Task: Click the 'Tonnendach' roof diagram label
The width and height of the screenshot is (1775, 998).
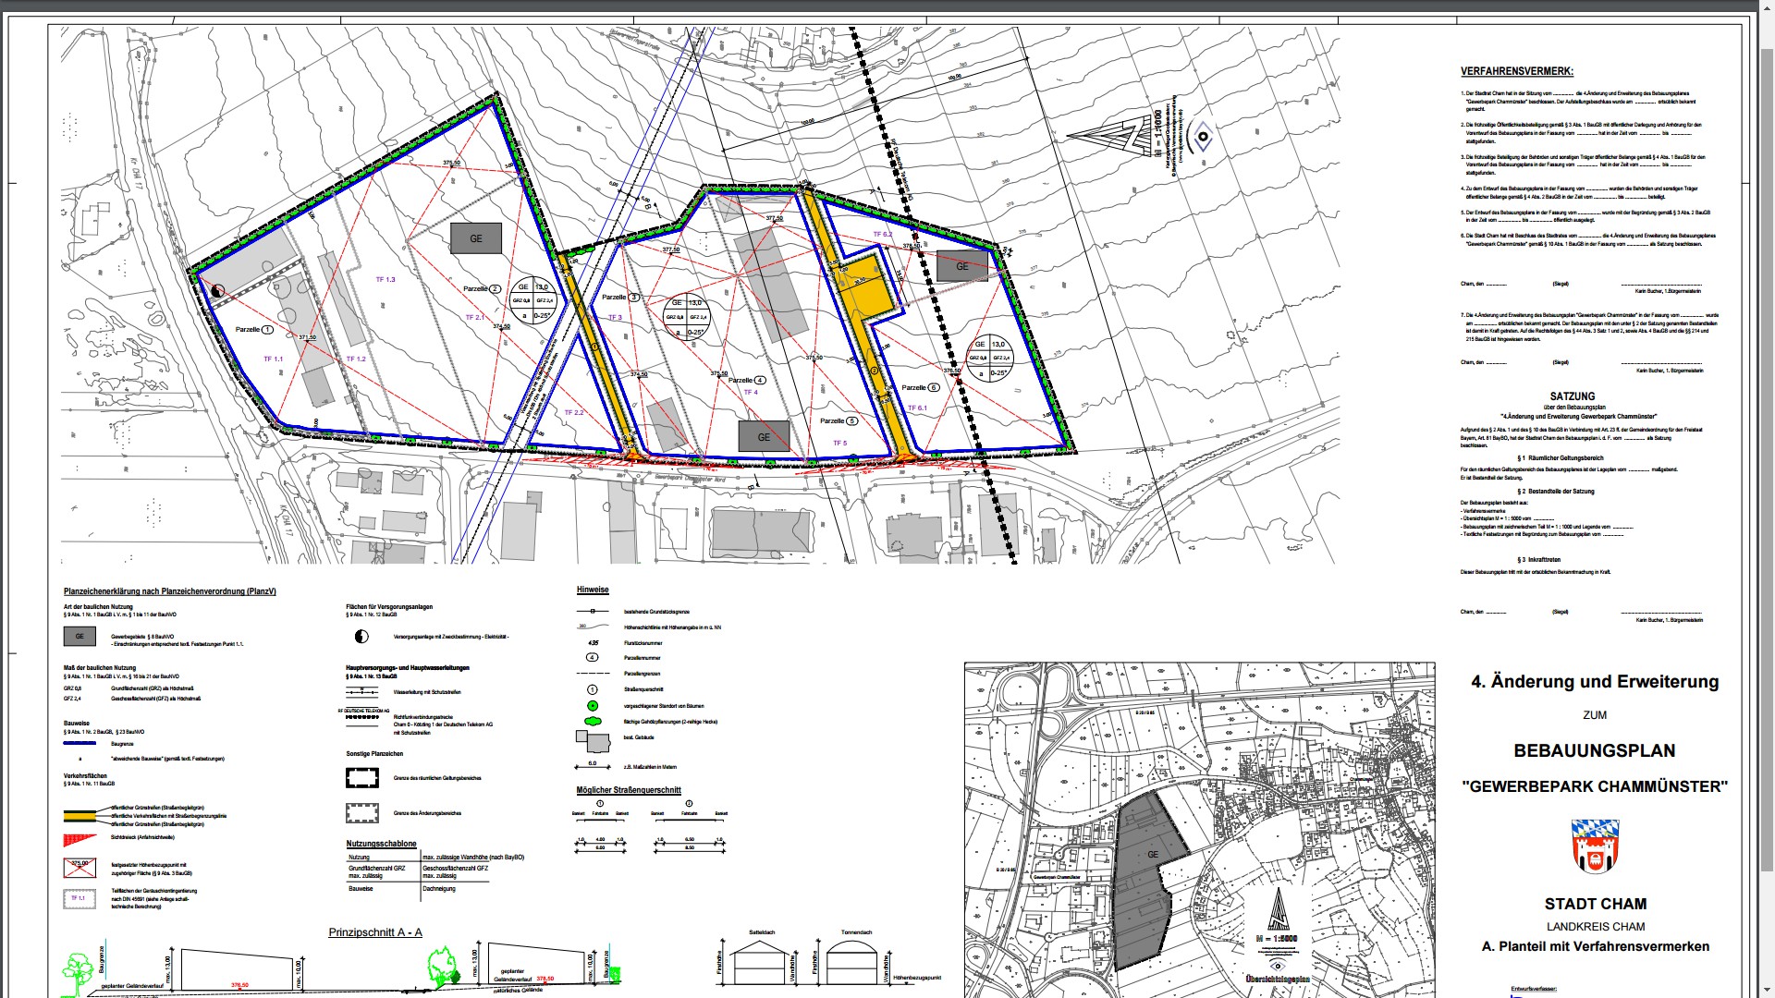Action: click(x=856, y=933)
